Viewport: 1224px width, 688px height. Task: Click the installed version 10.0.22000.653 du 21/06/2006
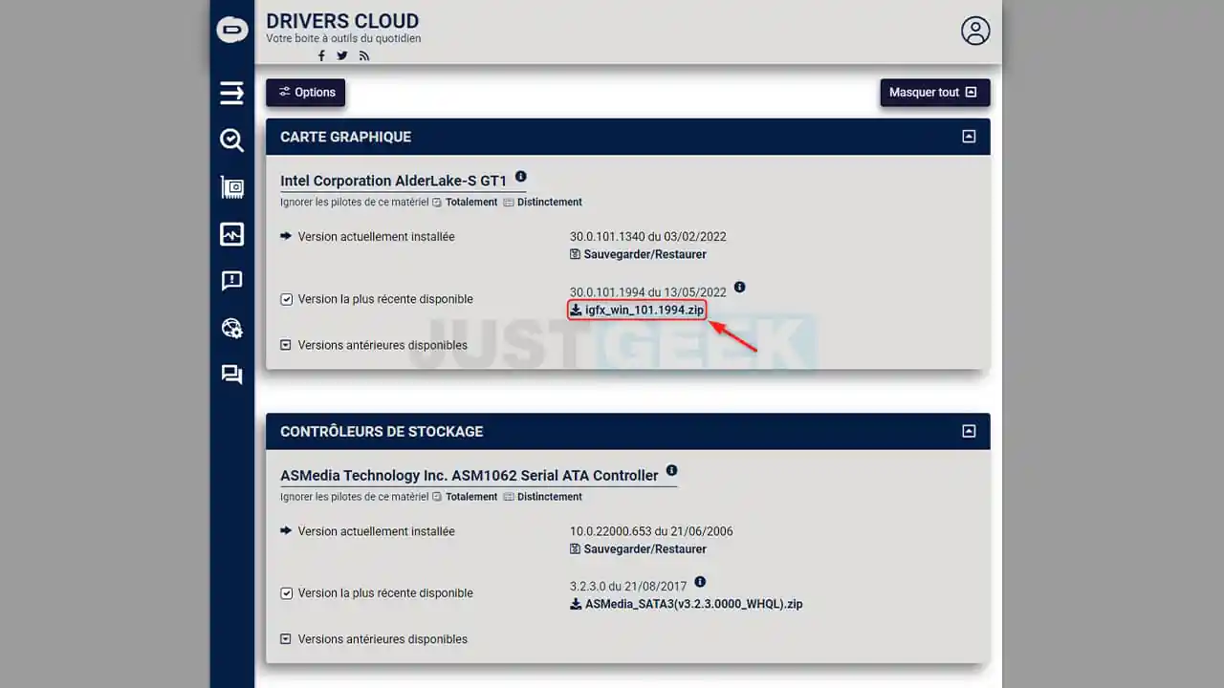click(x=651, y=531)
